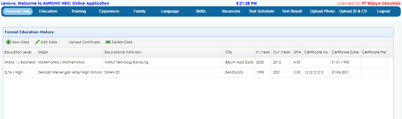
Task: Select the SLTA / High row
Action: (x=195, y=72)
